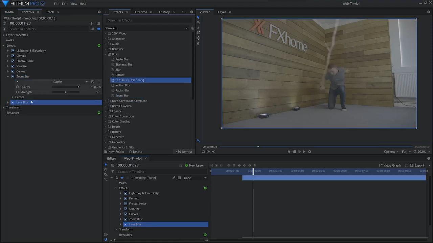Toggle Curves effect checkbox in Controls
433x243 pixels.
[13, 71]
